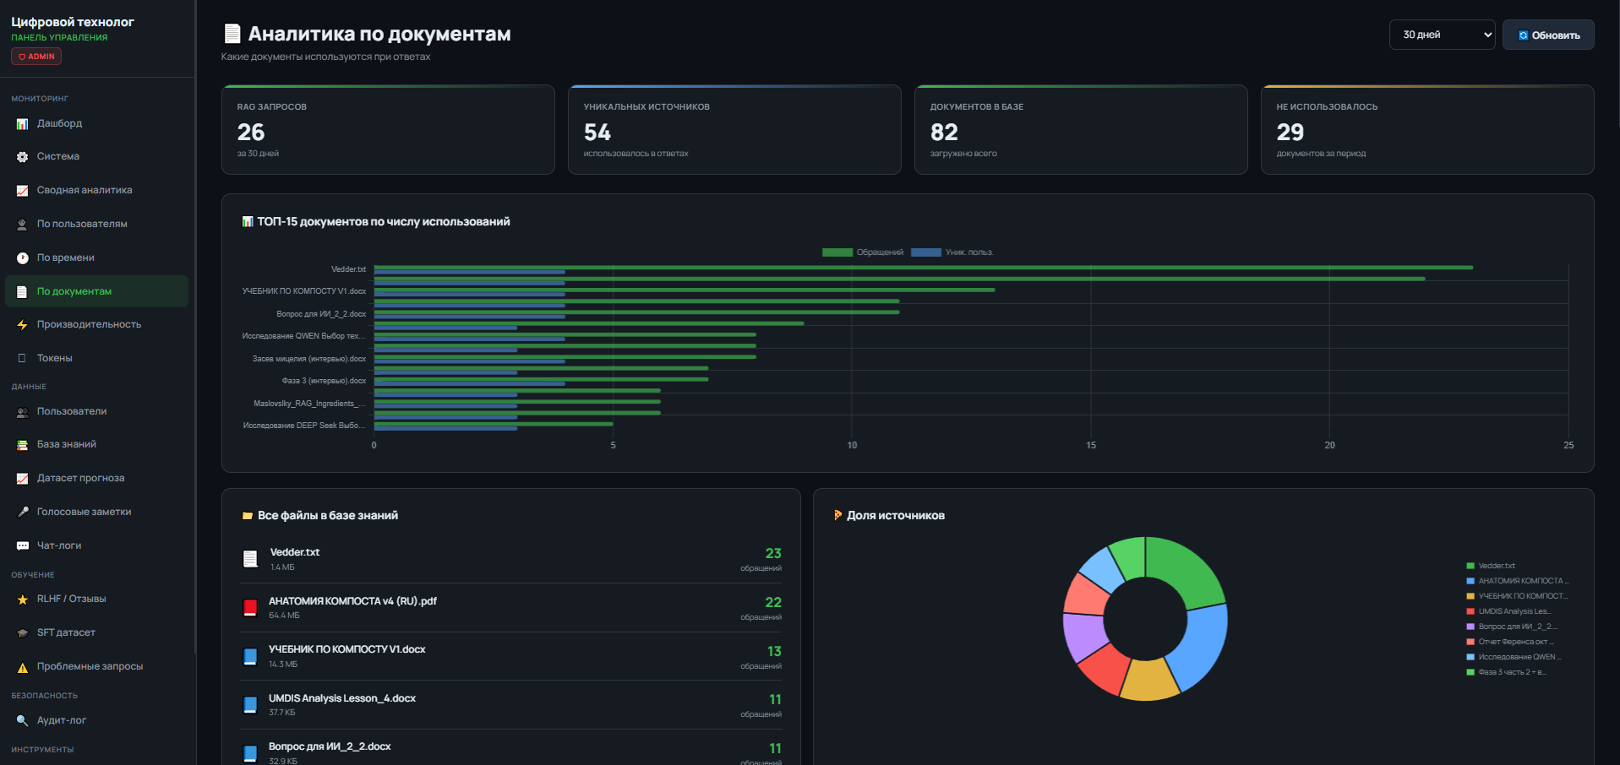The image size is (1620, 765).
Task: Click the Доля источников panel heading
Action: [896, 516]
